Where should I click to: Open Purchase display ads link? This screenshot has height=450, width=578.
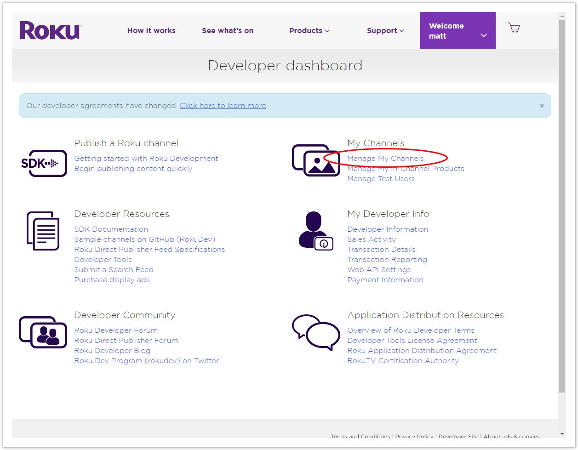[x=112, y=280]
